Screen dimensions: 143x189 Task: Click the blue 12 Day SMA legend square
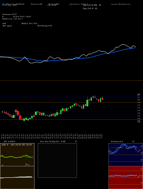point(3,5)
